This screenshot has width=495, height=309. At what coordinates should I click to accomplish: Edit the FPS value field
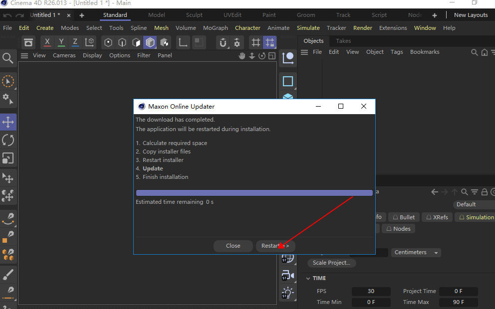(371, 292)
